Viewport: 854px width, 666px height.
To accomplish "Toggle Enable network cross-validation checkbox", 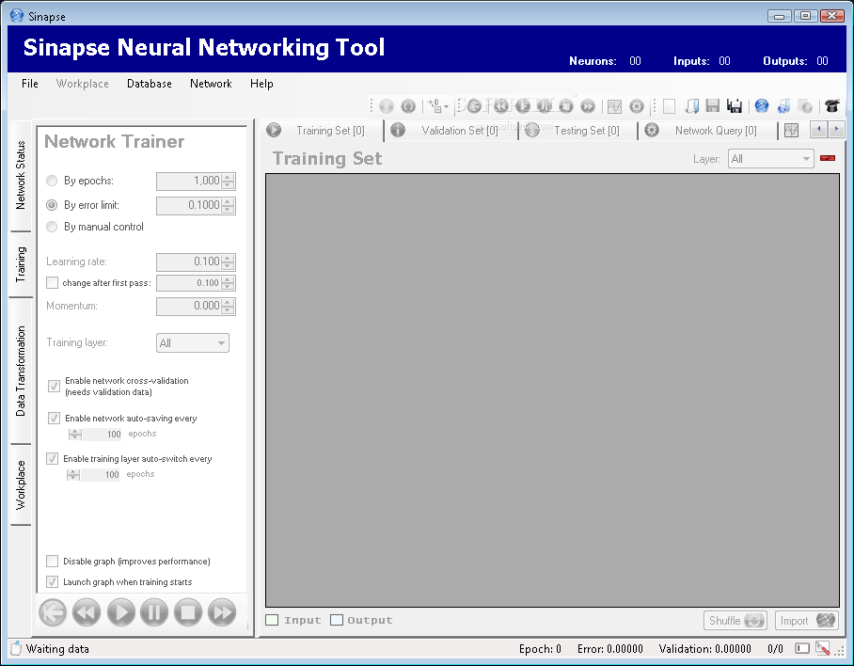I will click(54, 386).
